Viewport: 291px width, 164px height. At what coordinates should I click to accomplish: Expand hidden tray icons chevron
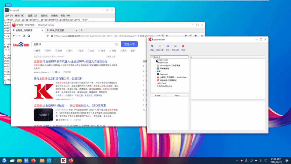[x=237, y=160]
